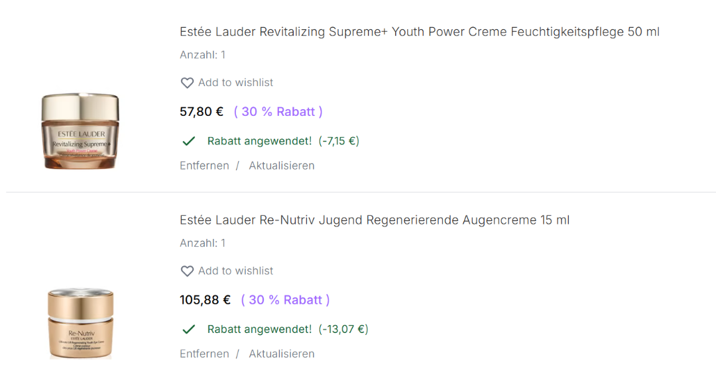Remove Re-Nutriv Augencreme with Entfernen
Screen dimensions: 716x378
[x=204, y=354]
